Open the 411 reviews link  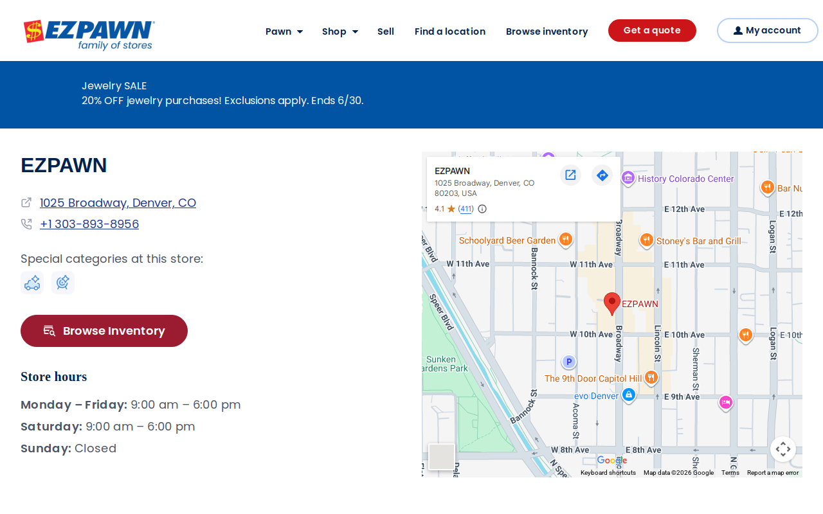pyautogui.click(x=466, y=209)
